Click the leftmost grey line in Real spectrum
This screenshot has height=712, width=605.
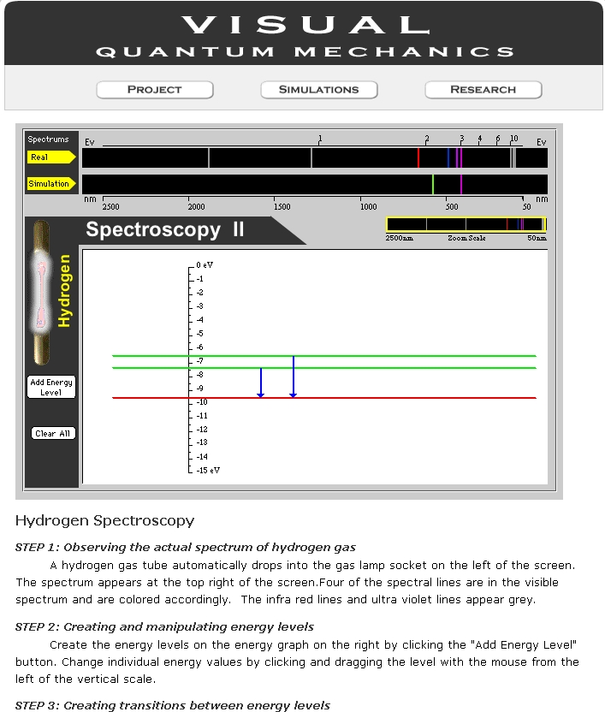(209, 158)
